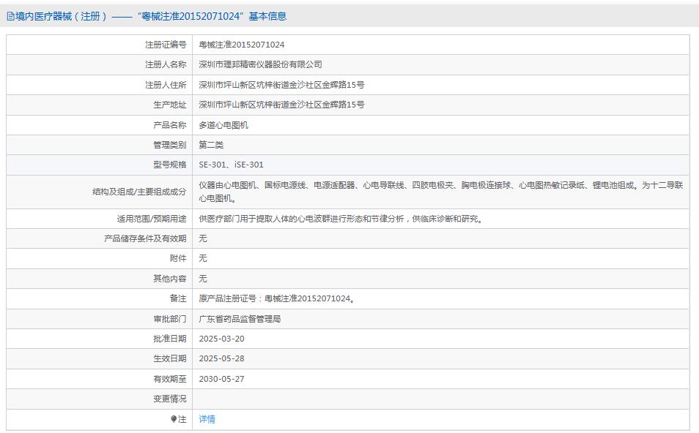This screenshot has width=699, height=433.
Task: Click the 型号规格 value SE-301, iSE-301
Action: (229, 165)
